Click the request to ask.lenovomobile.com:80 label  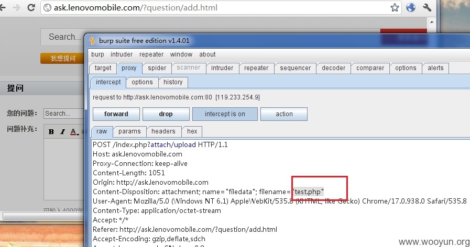pyautogui.click(x=176, y=97)
